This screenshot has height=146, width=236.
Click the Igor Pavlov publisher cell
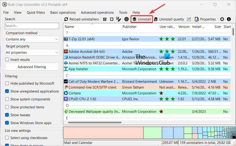130,39
